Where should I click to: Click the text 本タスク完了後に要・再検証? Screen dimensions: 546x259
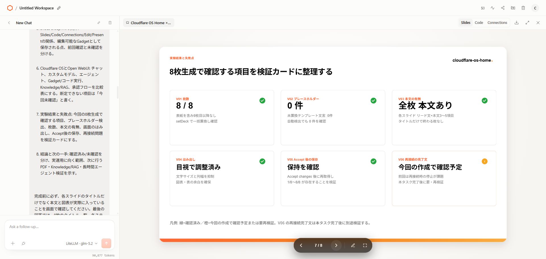click(x=421, y=182)
